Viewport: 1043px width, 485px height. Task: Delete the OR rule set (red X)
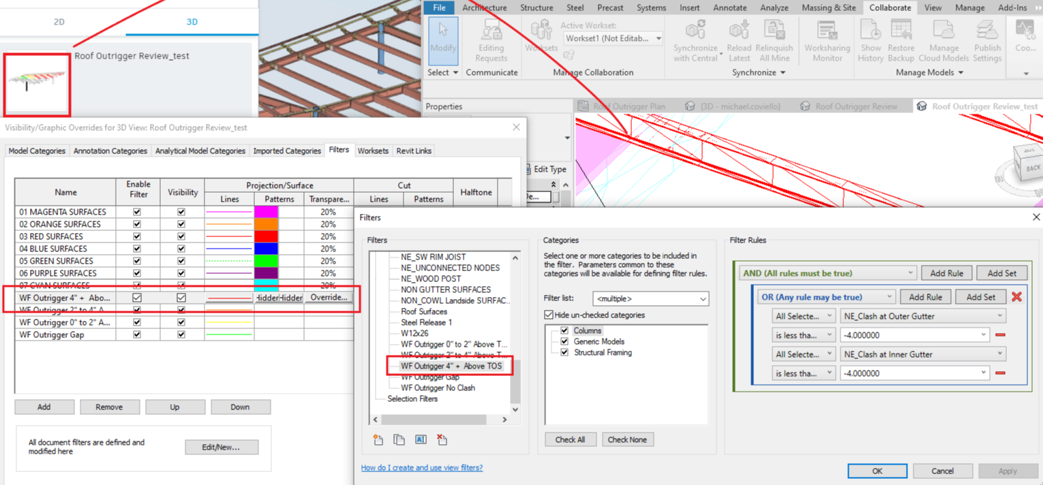1016,297
